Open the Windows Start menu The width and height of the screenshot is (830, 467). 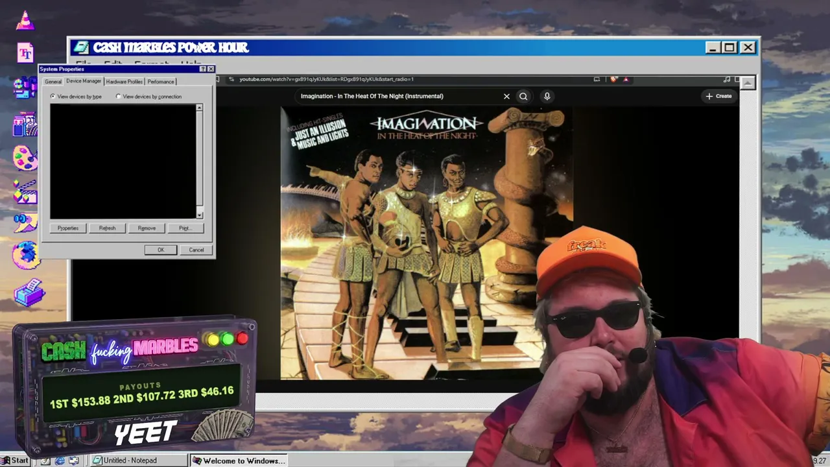click(x=15, y=461)
